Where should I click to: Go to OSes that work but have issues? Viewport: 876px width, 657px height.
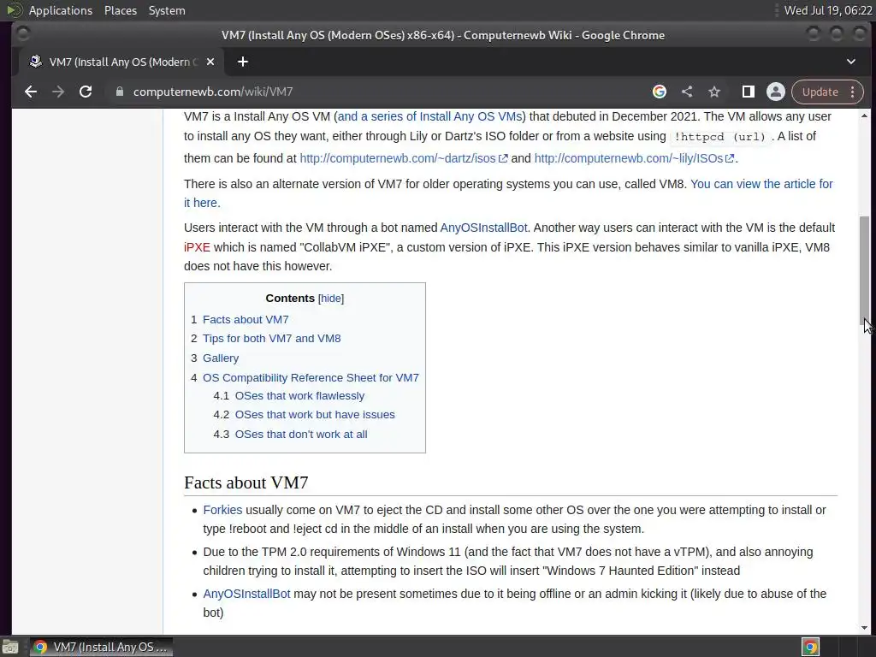tap(315, 415)
